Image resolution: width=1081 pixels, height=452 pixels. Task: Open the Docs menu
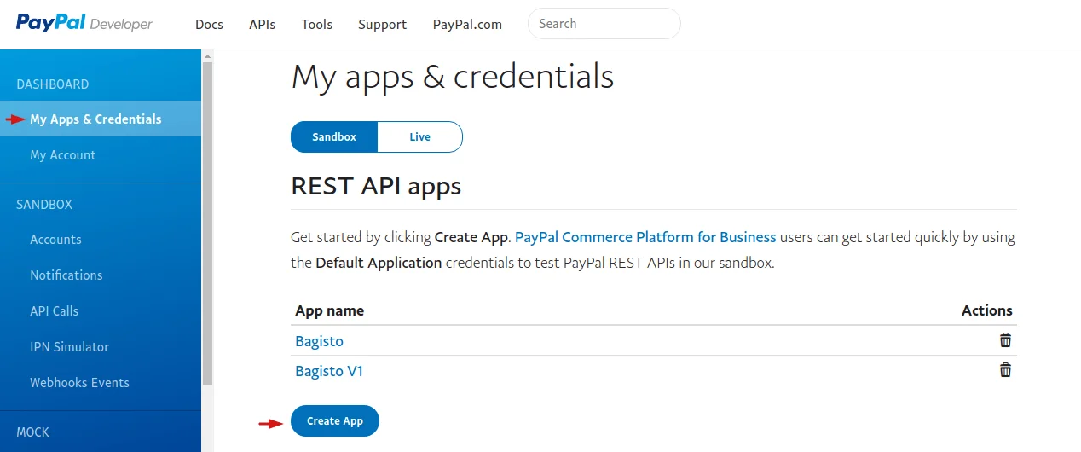coord(209,24)
